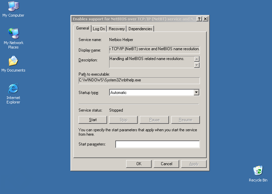Click the 'Path to executable:' label
Image resolution: width=272 pixels, height=194 pixels.
tap(94, 74)
